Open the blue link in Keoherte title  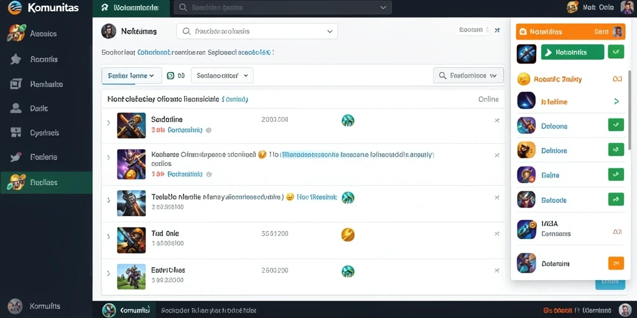pos(358,155)
